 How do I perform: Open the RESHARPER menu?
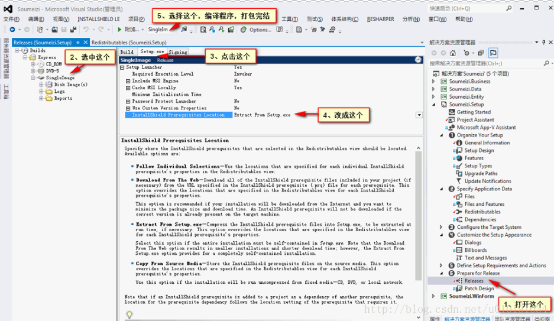click(380, 19)
